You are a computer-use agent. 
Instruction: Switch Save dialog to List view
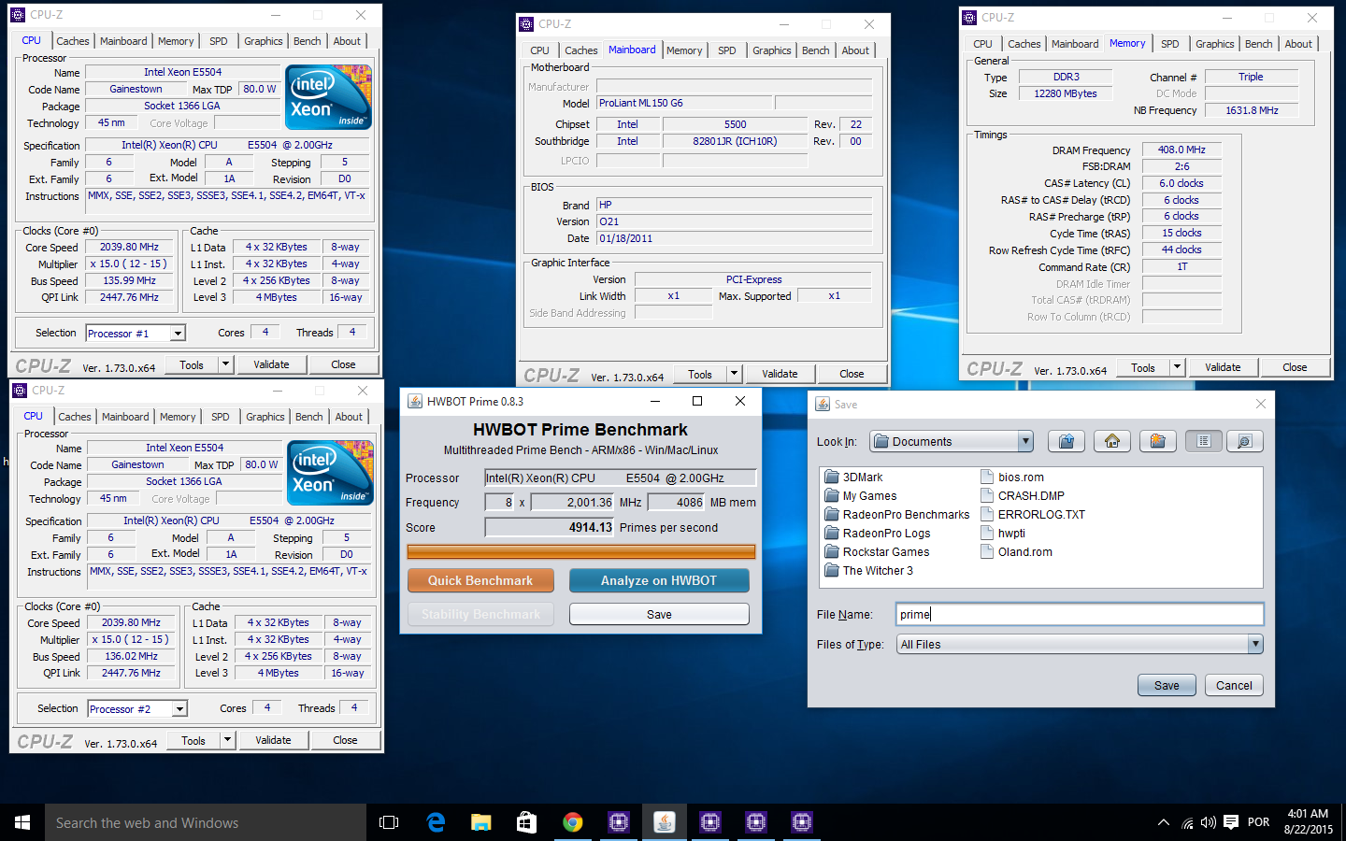(1204, 441)
